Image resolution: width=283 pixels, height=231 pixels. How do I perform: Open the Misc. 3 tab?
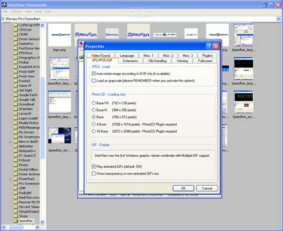pos(187,55)
